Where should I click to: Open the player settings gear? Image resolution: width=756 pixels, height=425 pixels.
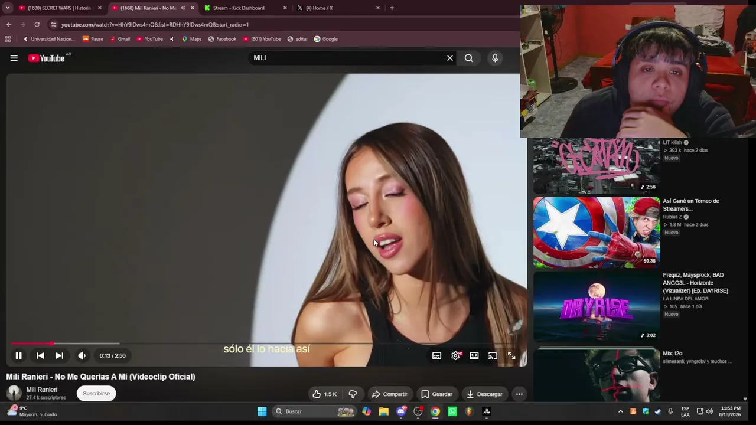[455, 355]
